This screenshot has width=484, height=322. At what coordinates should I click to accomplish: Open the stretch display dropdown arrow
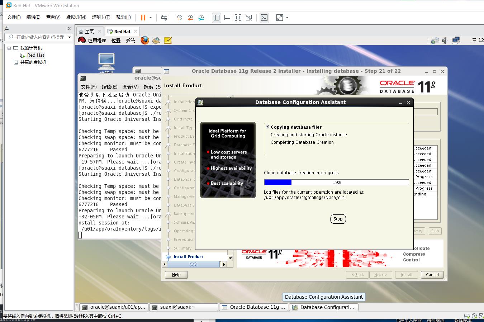287,18
